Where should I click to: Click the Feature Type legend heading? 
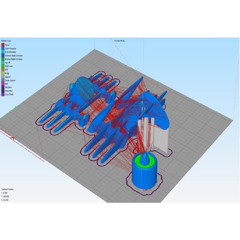(6, 41)
